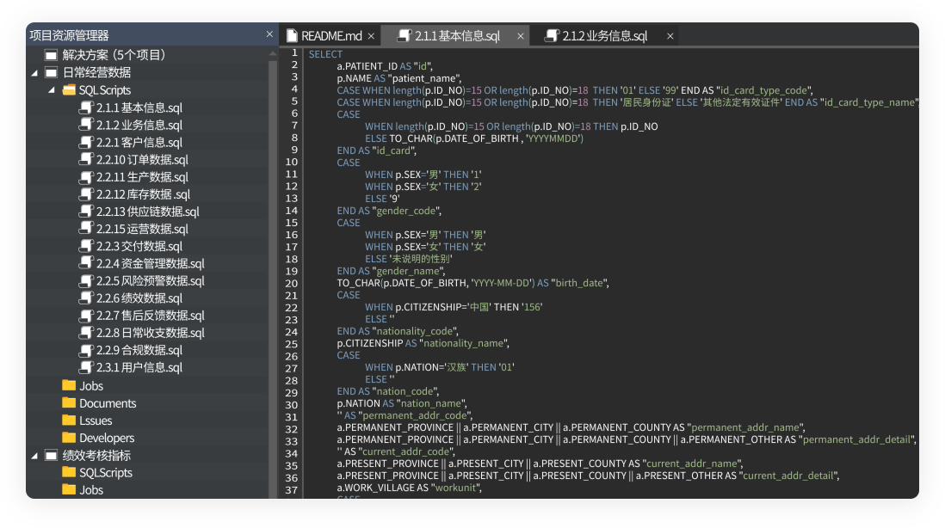Click the Documents folder icon

[x=69, y=403]
